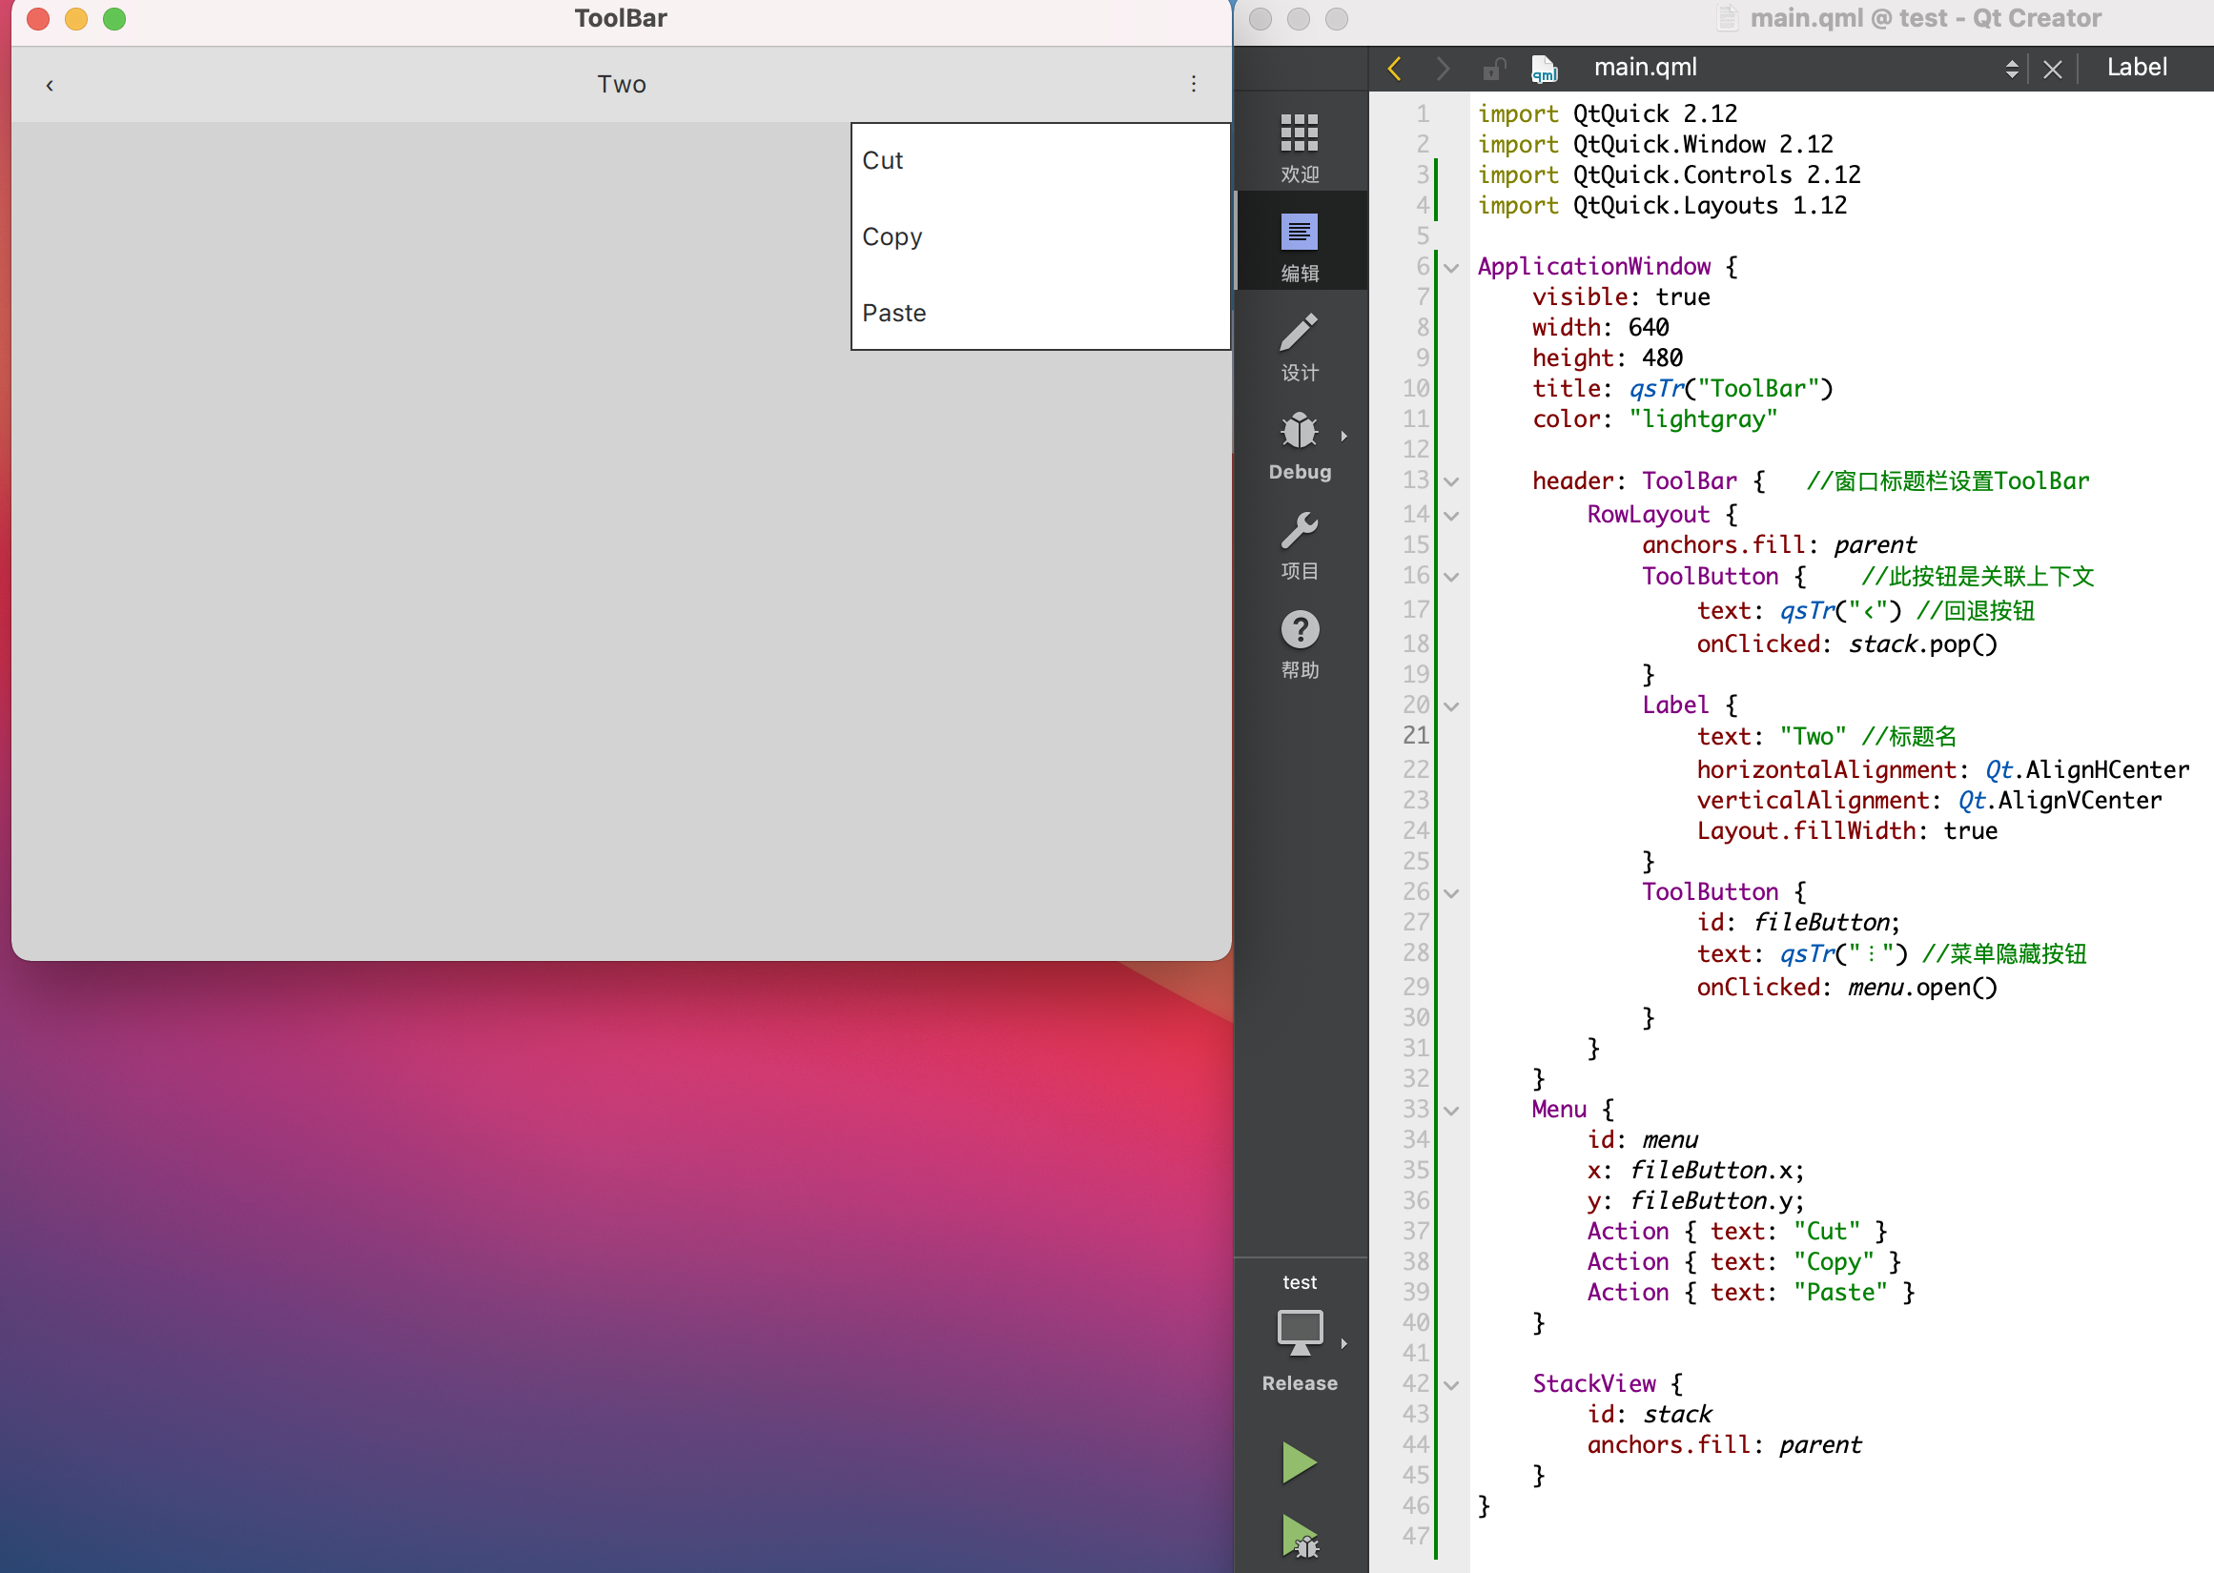
Task: Click the 帮助 (Help) panel icon
Action: [1299, 631]
